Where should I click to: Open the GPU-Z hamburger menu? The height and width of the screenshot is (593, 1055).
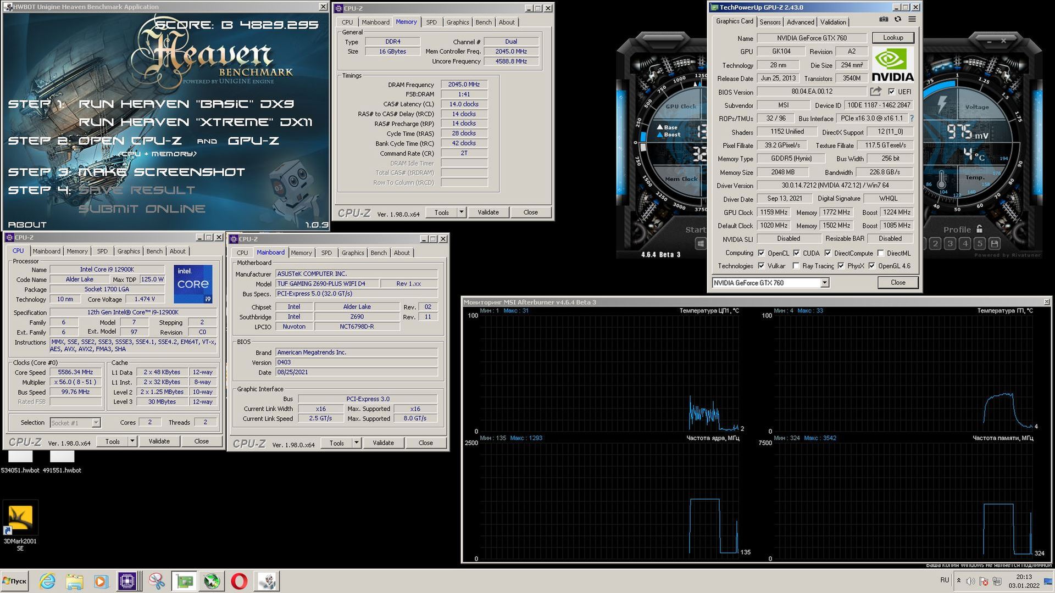click(x=912, y=19)
